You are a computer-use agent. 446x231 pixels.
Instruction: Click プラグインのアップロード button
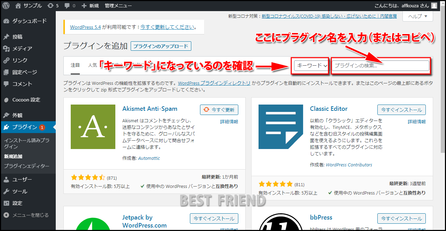click(161, 46)
